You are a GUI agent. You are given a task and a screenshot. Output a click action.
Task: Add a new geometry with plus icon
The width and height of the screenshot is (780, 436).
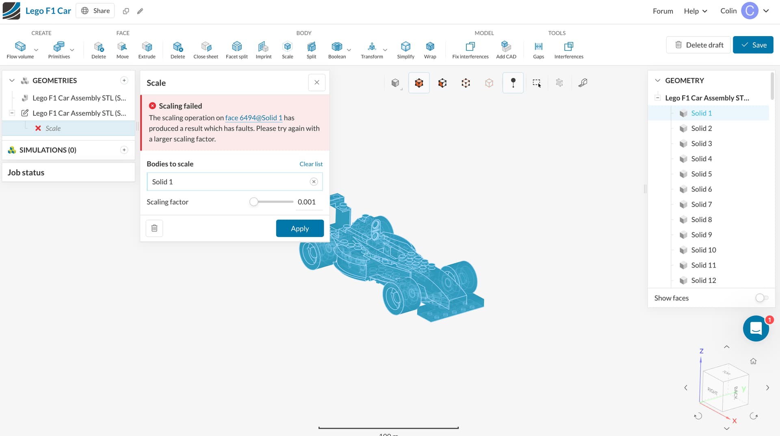point(124,80)
